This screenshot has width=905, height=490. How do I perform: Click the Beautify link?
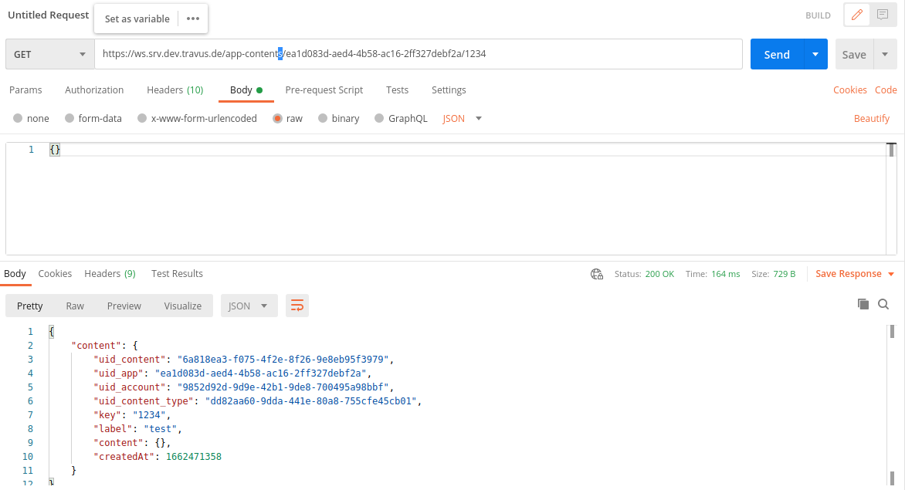(x=871, y=119)
